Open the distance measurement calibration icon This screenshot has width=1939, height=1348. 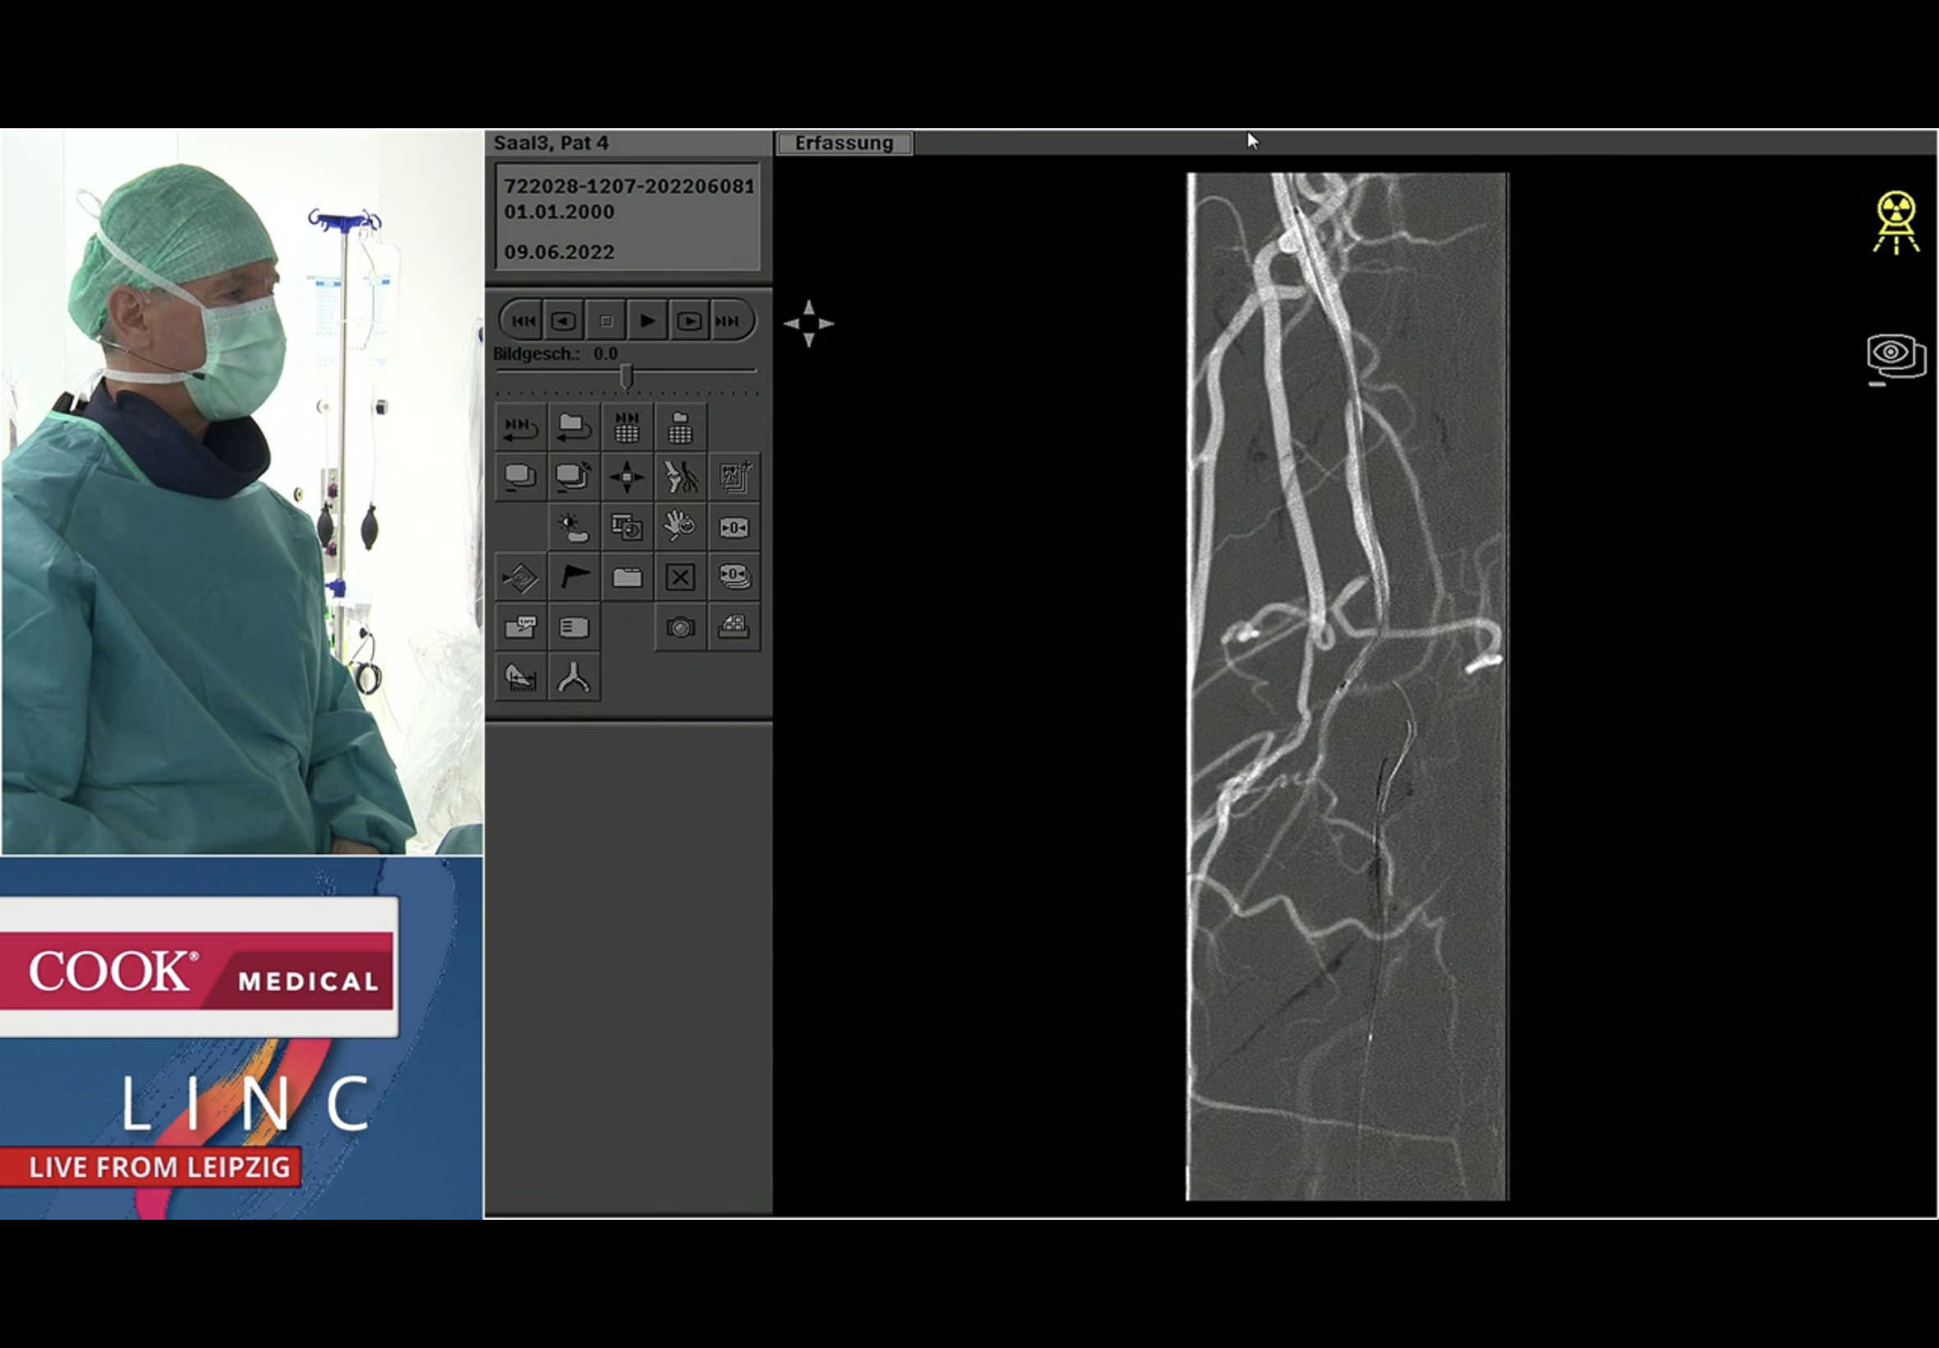521,677
